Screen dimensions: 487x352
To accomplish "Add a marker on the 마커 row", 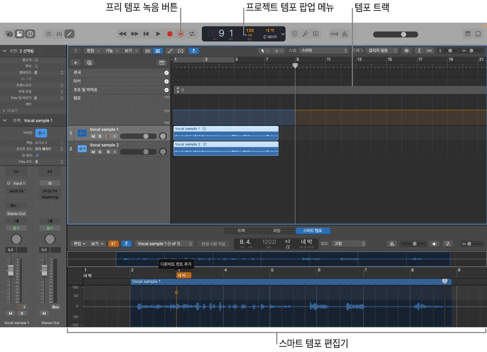I will point(166,81).
